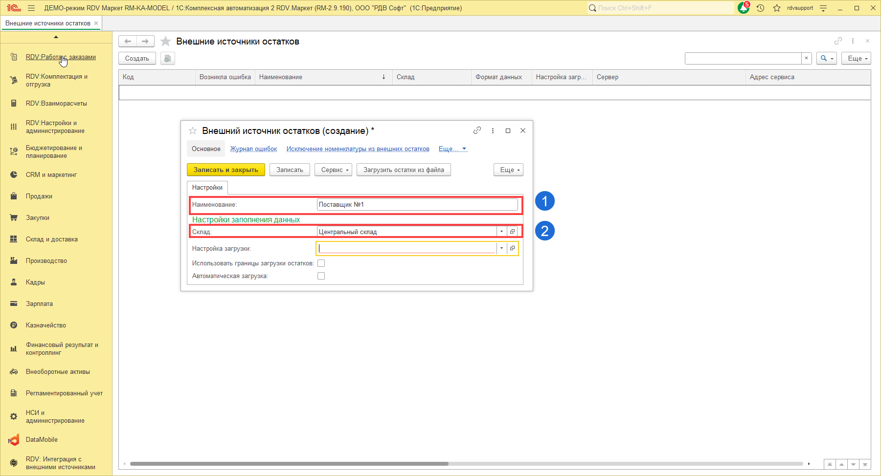881x476 pixels.
Task: Click the Наименование input field
Action: click(x=417, y=205)
